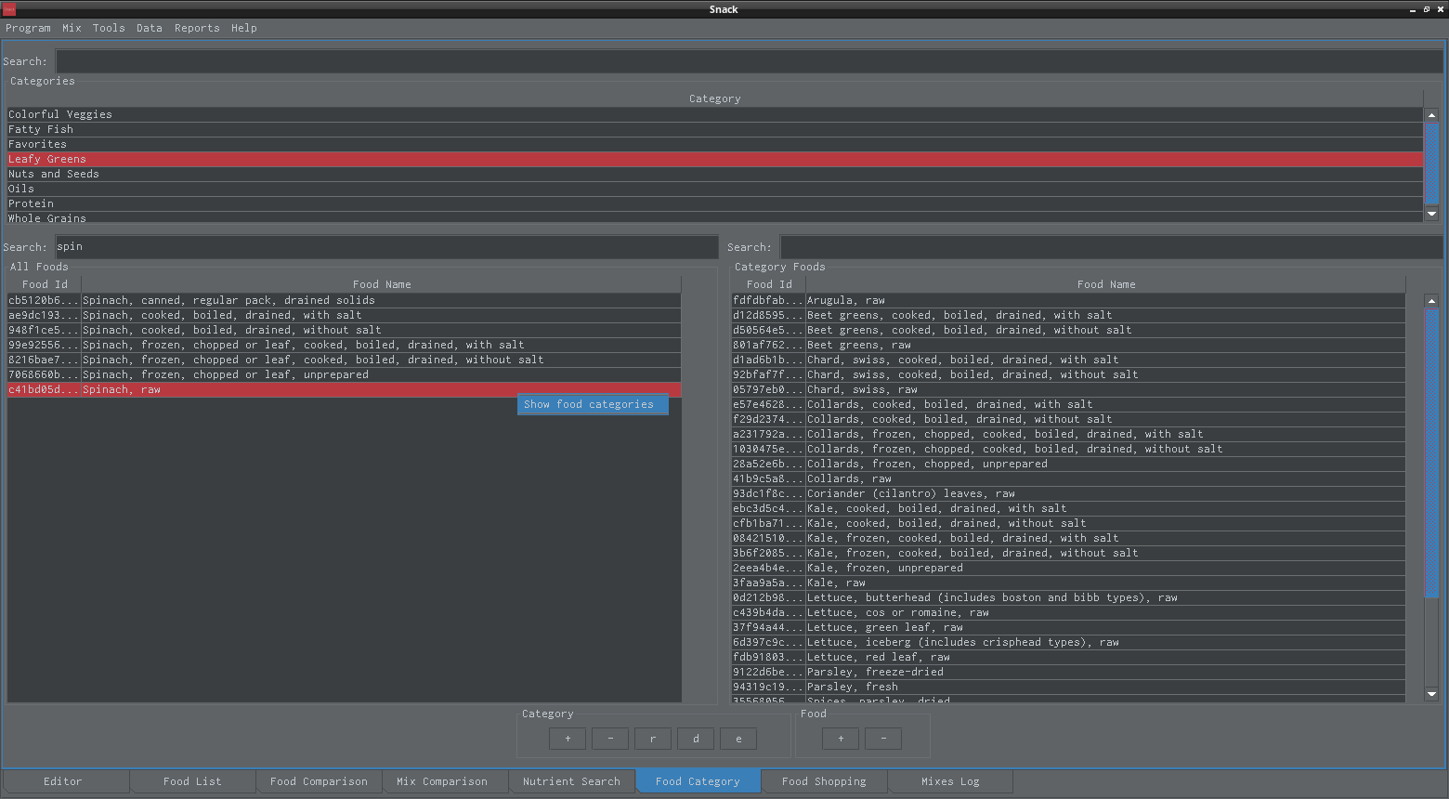Screen dimensions: 1449x799
Task: Click the Snack app icon in title bar
Action: tap(9, 9)
